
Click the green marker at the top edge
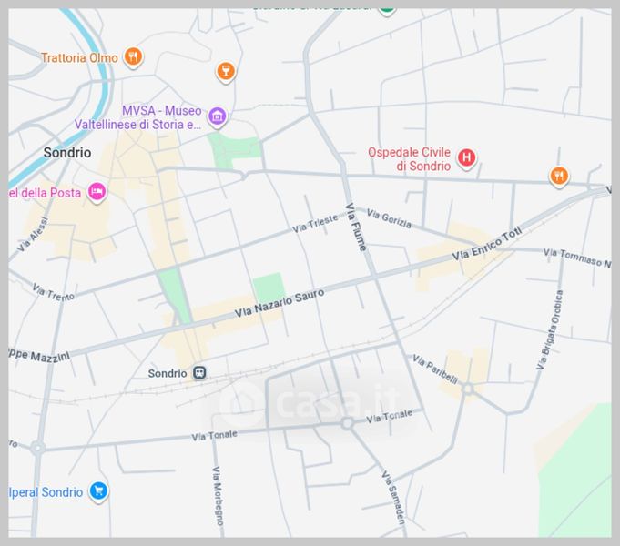(x=387, y=6)
